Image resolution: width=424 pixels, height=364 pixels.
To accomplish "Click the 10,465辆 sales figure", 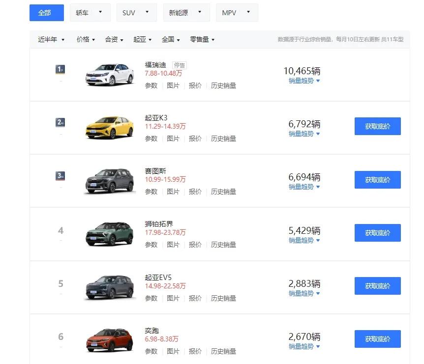I will (302, 71).
